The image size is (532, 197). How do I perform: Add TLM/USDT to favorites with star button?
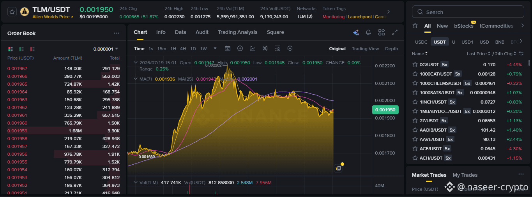point(12,12)
